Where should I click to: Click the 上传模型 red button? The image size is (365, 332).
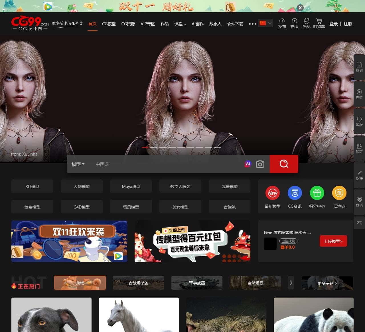(x=333, y=241)
